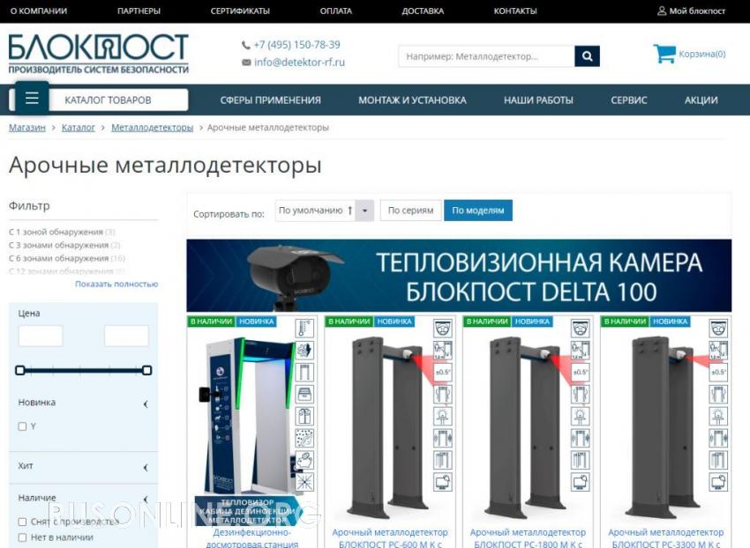Collapse the Новинка filter section
Screen dimensions: 750x548
(146, 404)
